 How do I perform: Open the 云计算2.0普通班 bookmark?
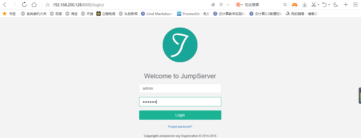265,14
